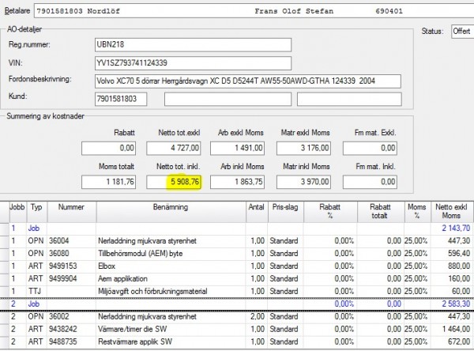Viewport: 474px width, 351px height.
Task: Open the Status dropdown showing Offert
Action: [462, 31]
